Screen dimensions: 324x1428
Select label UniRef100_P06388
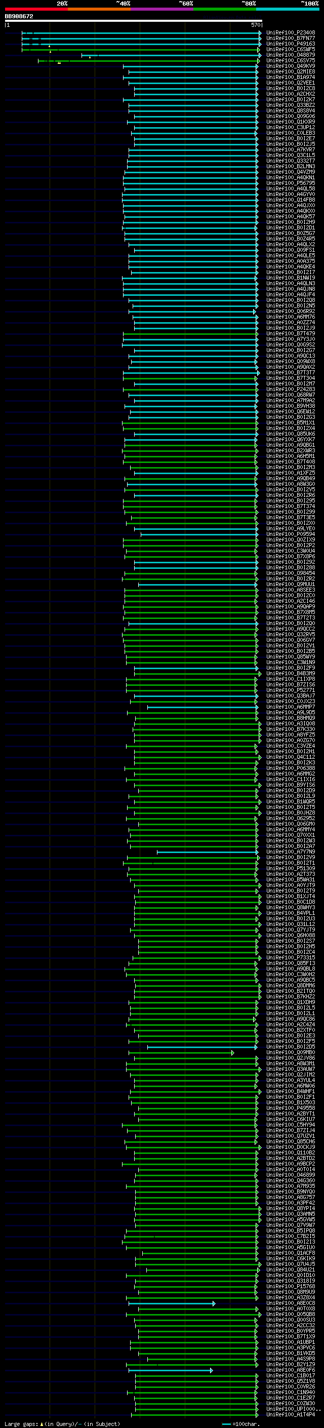291,768
